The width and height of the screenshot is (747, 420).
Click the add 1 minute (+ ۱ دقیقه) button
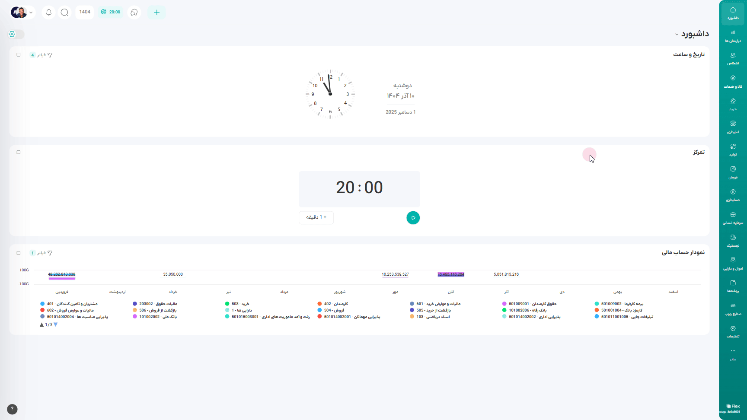point(316,217)
